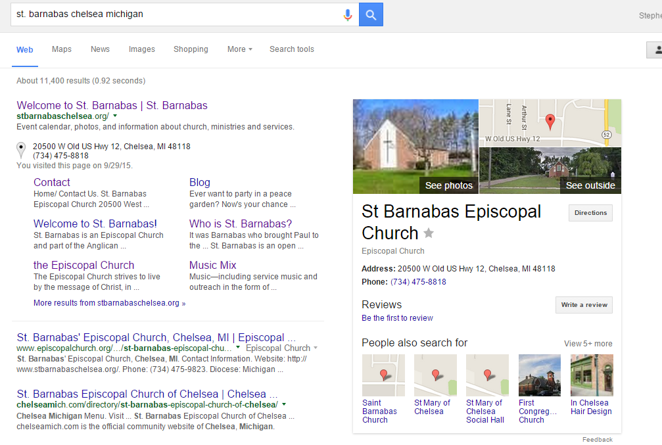Click 'St Mary of Chelsea Social Hall' thumbnail
Viewport: 662px width, 445px height.
tap(487, 375)
